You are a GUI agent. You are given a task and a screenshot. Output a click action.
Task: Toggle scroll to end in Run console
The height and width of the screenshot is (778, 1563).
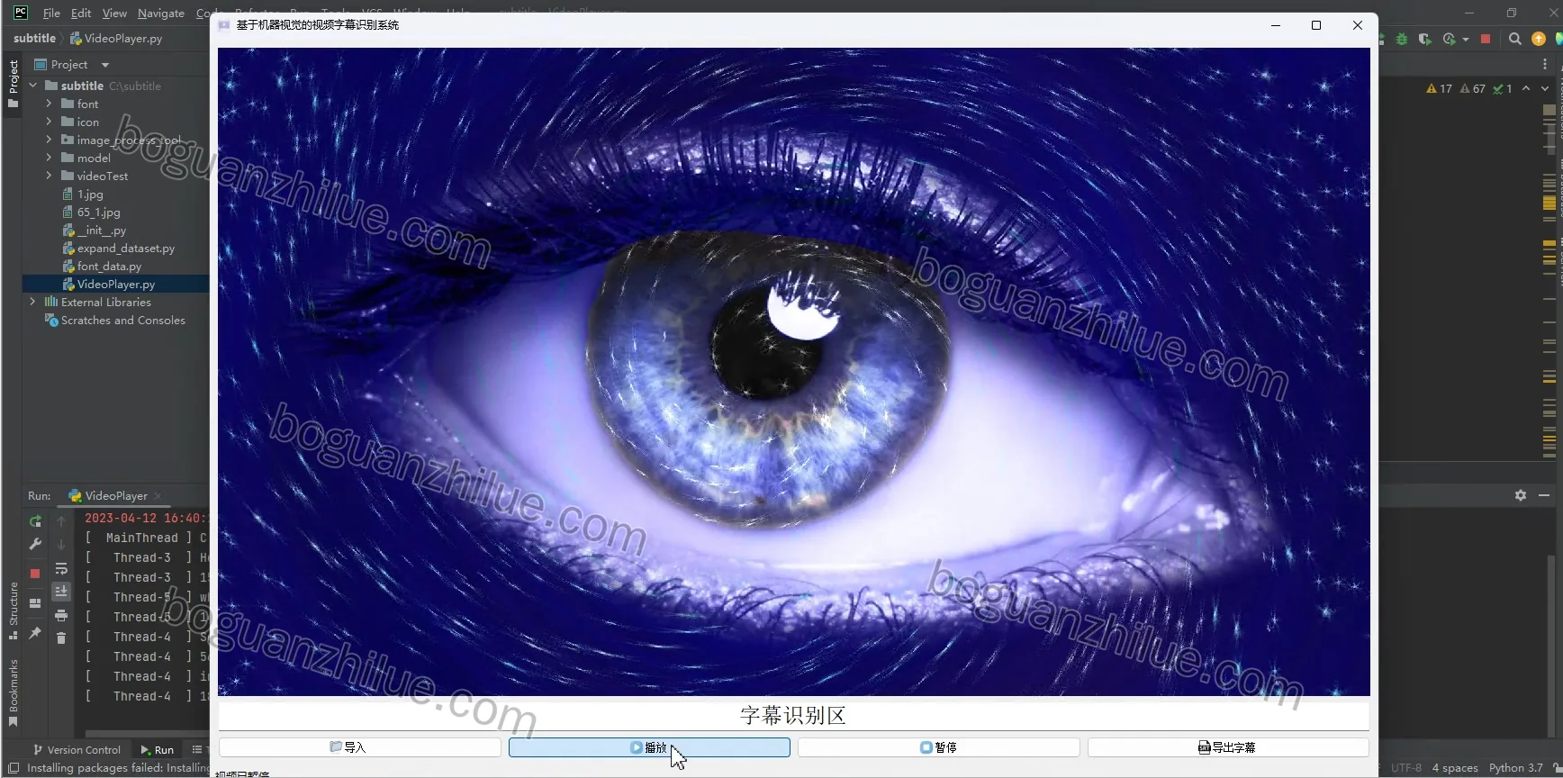click(61, 592)
